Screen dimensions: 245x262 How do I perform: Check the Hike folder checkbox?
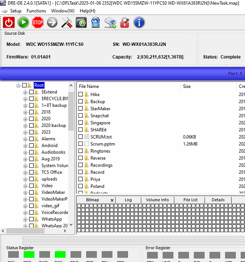click(81, 94)
